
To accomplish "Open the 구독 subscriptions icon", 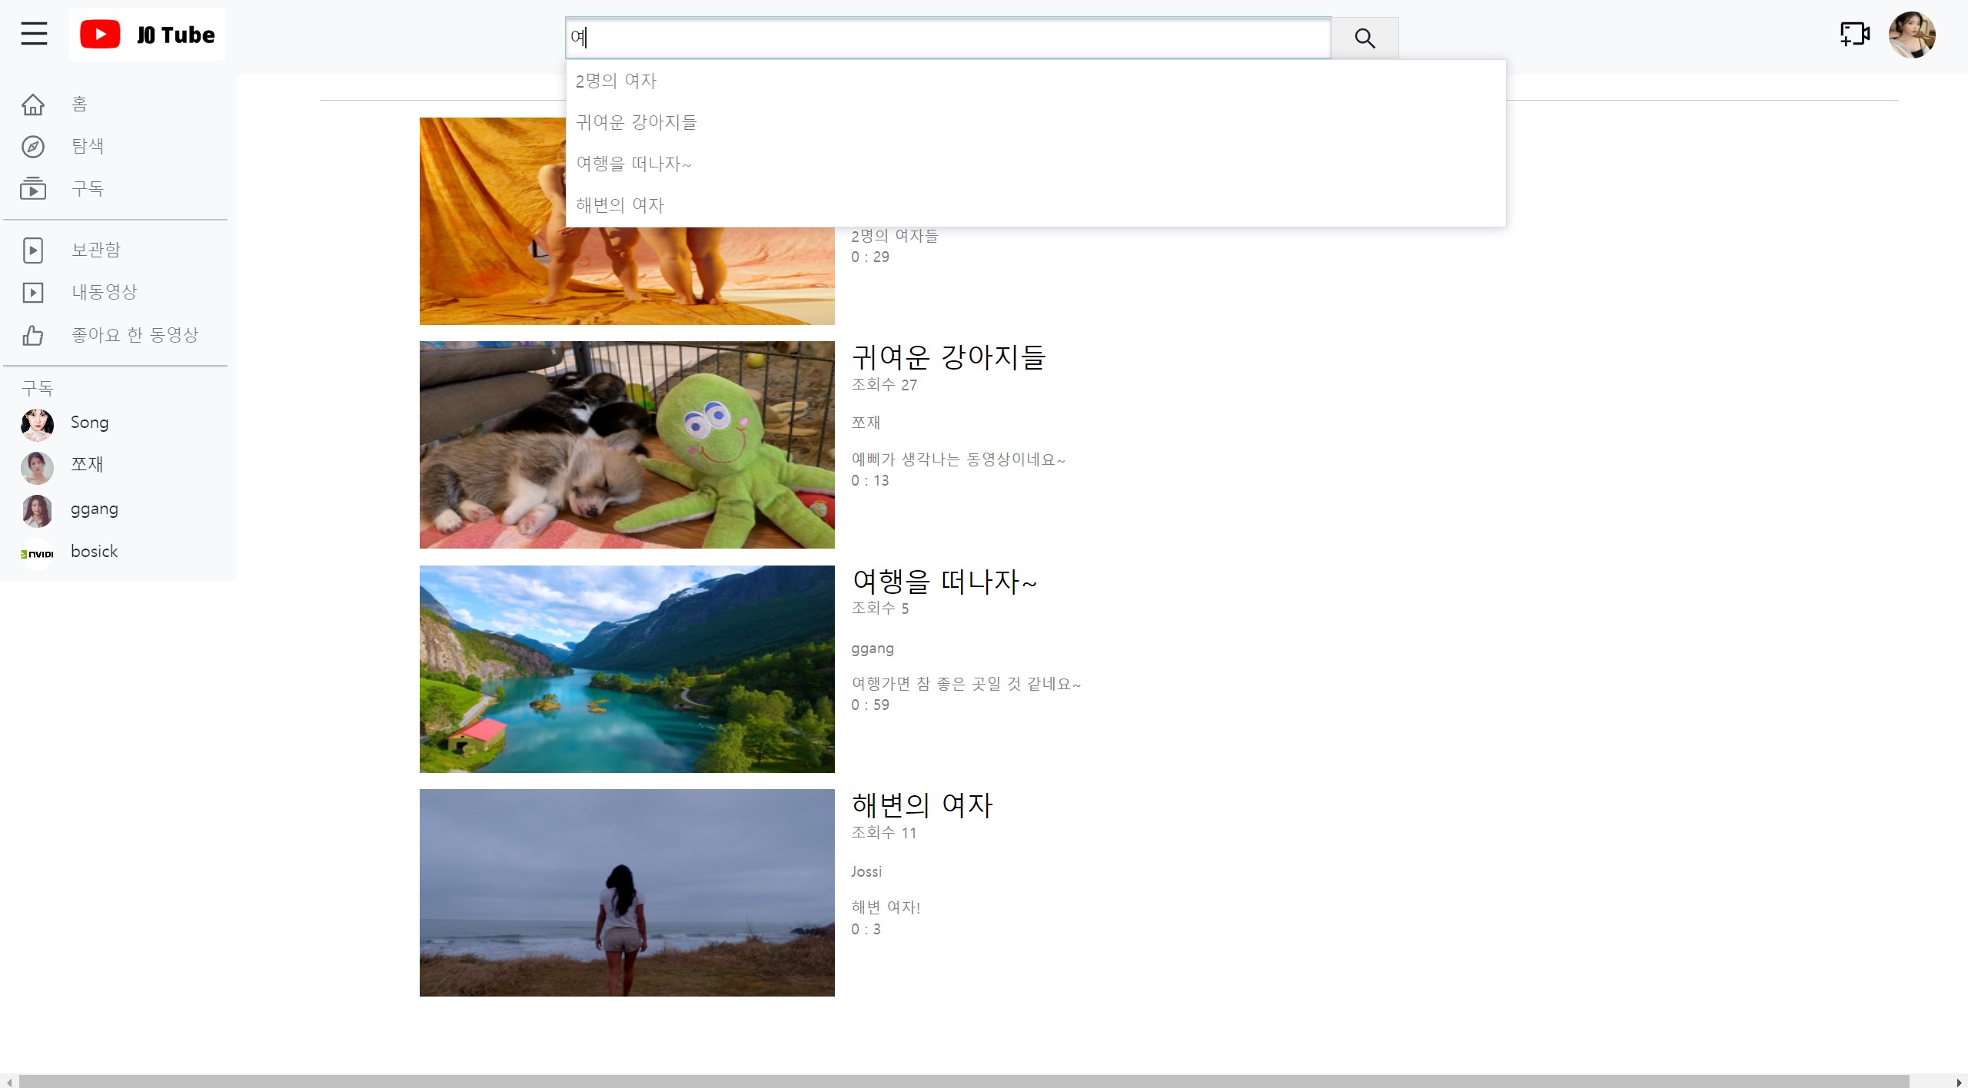I will point(33,188).
